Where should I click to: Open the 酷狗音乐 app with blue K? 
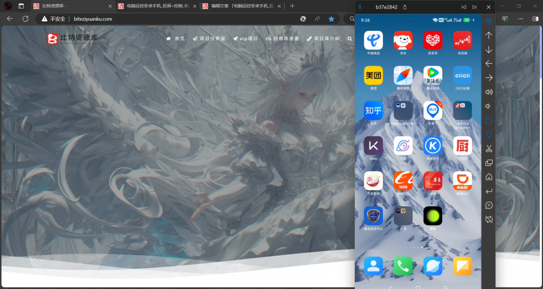(x=433, y=146)
